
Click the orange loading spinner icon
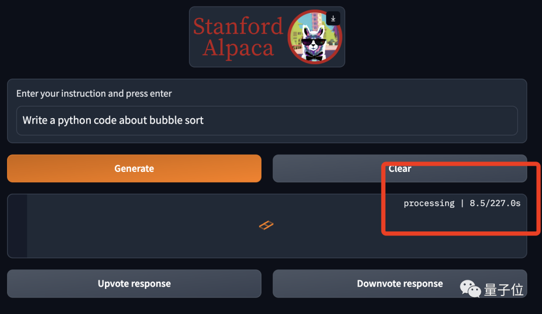[x=266, y=225]
